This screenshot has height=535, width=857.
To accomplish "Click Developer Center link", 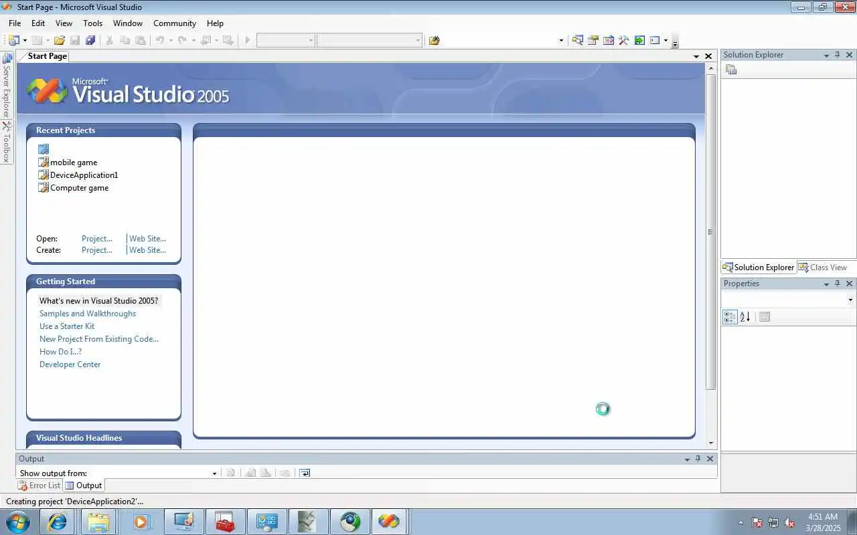I will click(x=70, y=364).
